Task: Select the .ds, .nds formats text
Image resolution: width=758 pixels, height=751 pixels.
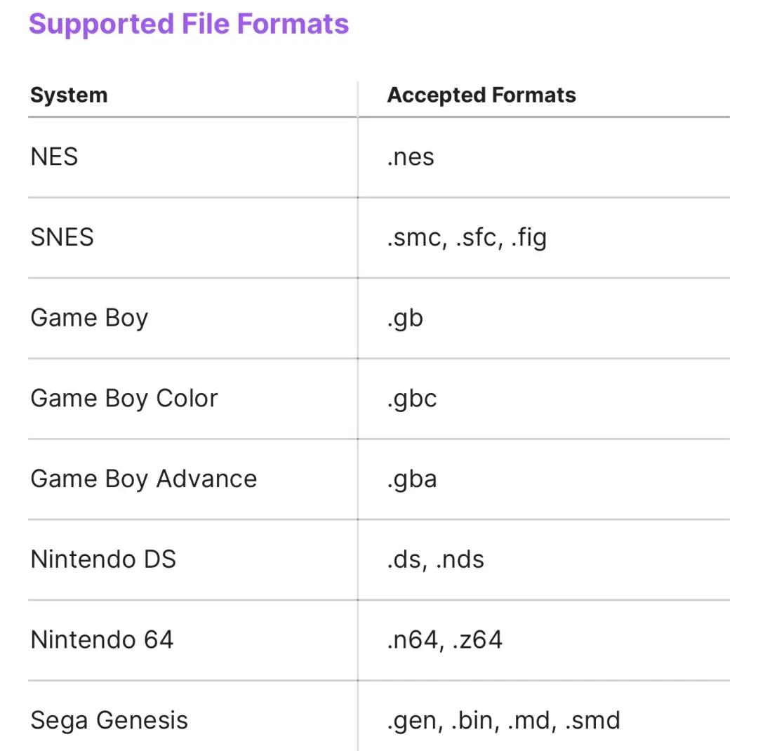Action: click(436, 559)
